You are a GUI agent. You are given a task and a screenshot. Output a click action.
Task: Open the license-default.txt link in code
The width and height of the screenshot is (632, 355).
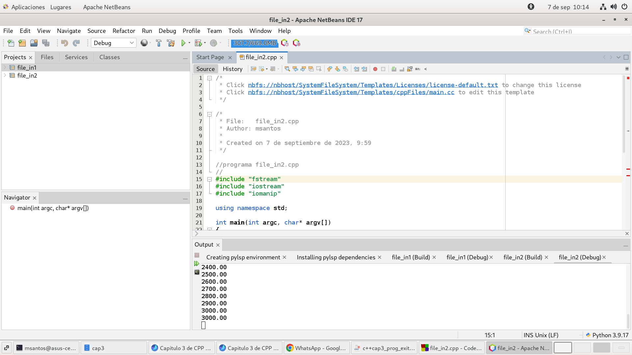coord(373,85)
